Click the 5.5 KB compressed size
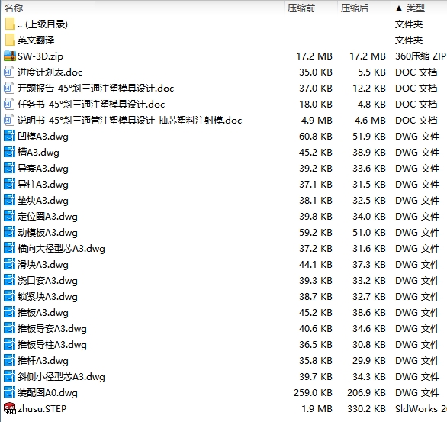Viewport: 447px width, 422px height. [371, 72]
